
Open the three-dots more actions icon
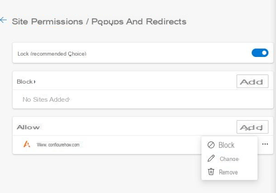[265, 144]
